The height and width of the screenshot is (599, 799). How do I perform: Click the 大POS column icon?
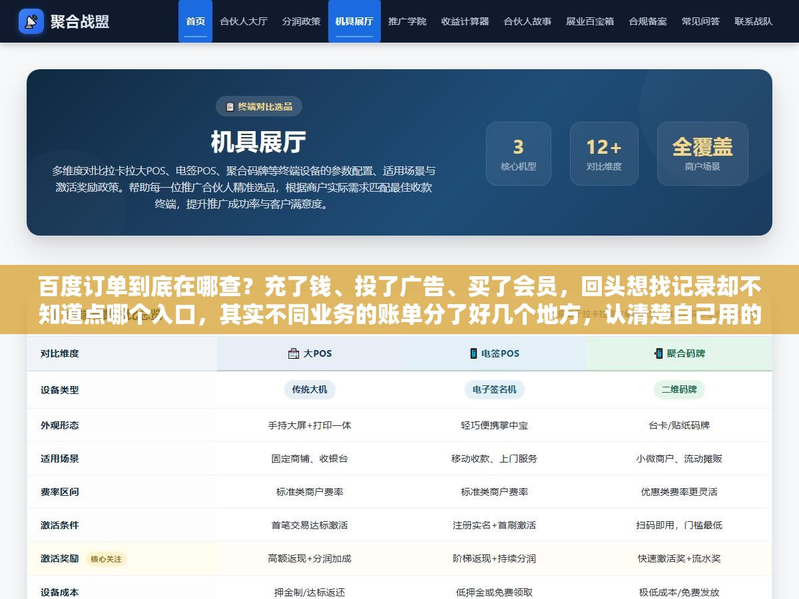click(294, 353)
